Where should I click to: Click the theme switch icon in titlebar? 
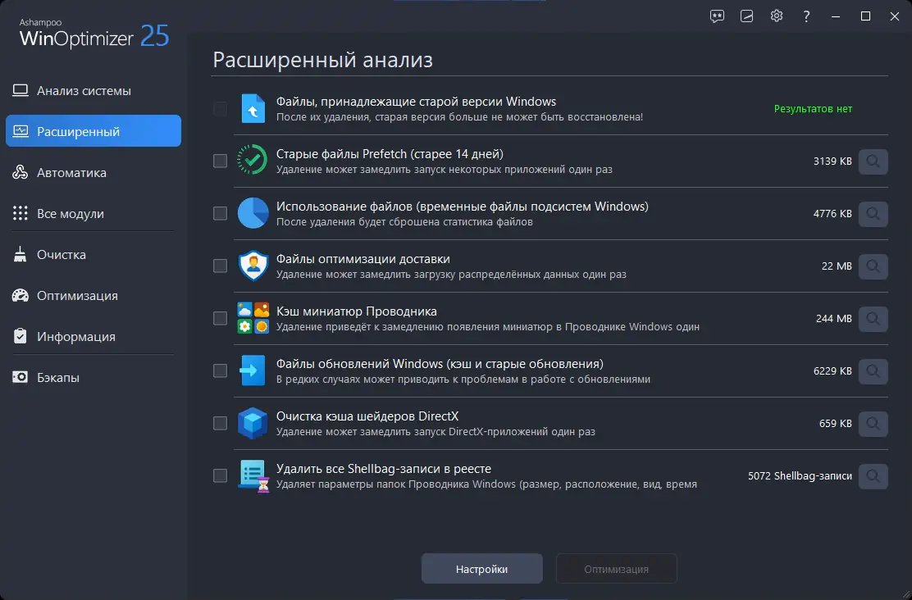(746, 16)
